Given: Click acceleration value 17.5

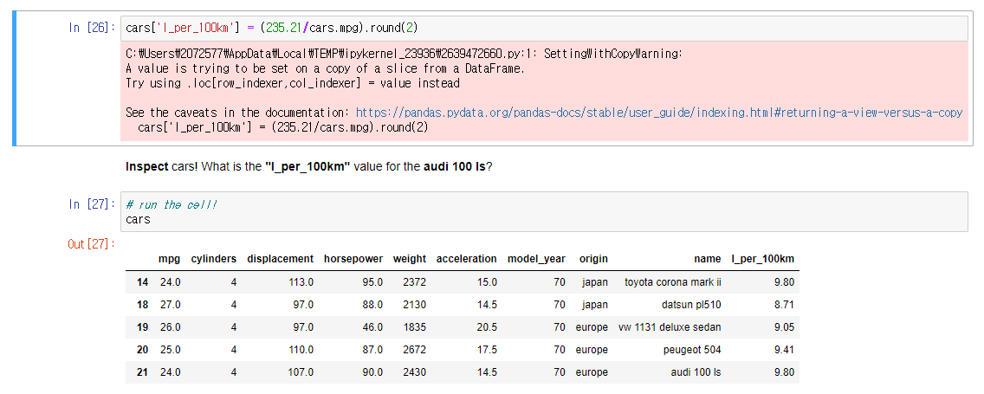Looking at the screenshot, I should click(486, 350).
